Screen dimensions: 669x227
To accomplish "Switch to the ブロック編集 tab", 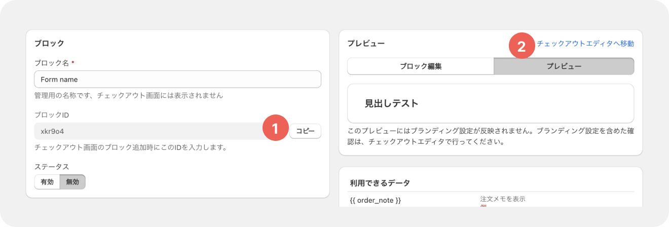I will (x=421, y=66).
